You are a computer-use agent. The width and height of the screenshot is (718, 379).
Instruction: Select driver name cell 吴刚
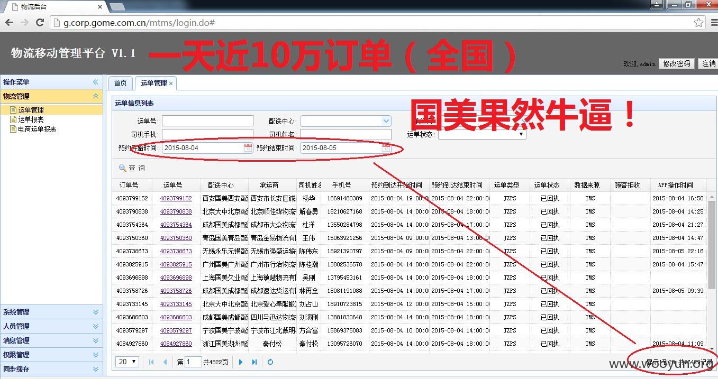coord(308,278)
